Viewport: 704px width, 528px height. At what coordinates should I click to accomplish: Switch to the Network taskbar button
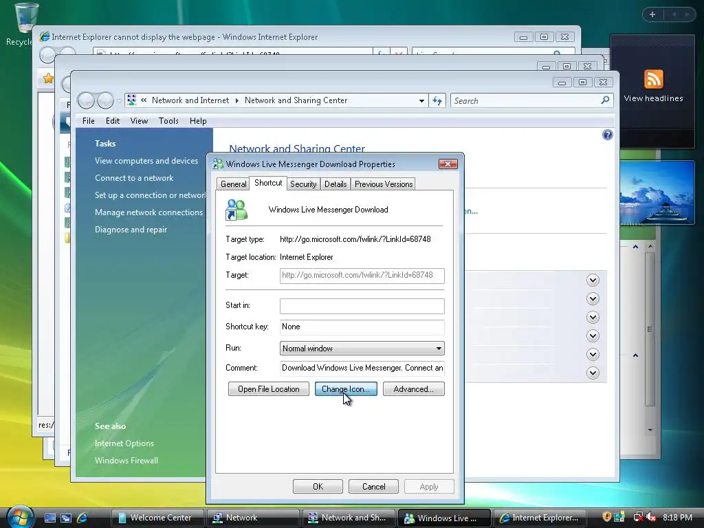click(x=253, y=518)
